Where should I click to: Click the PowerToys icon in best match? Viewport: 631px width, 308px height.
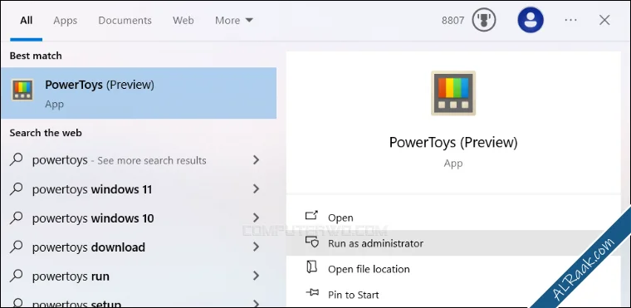tap(22, 90)
